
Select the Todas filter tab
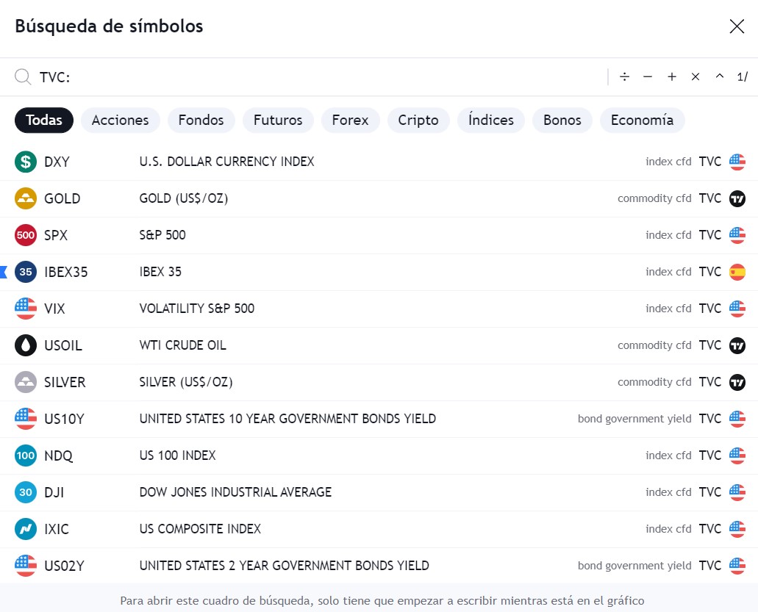pyautogui.click(x=44, y=120)
